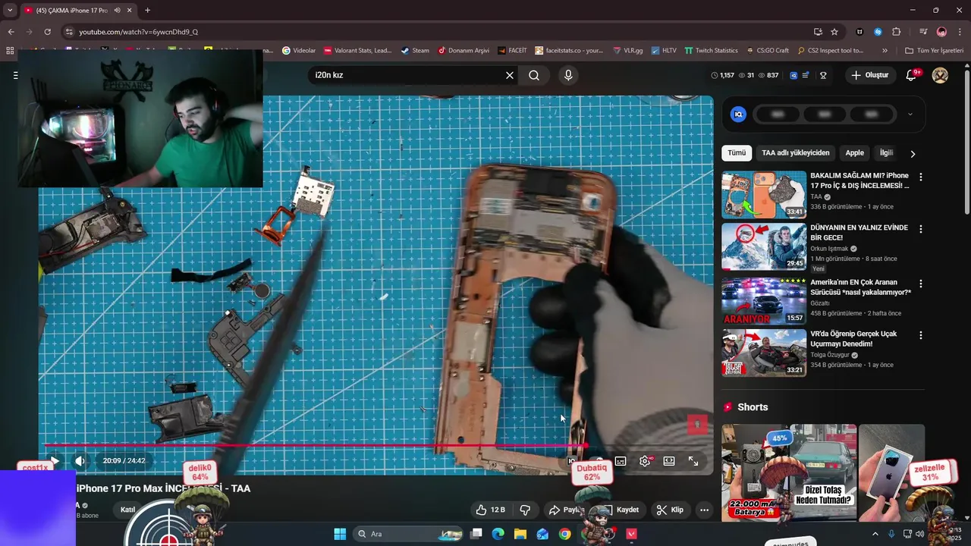Switch to theater mode view
Image resolution: width=971 pixels, height=546 pixels.
click(669, 461)
